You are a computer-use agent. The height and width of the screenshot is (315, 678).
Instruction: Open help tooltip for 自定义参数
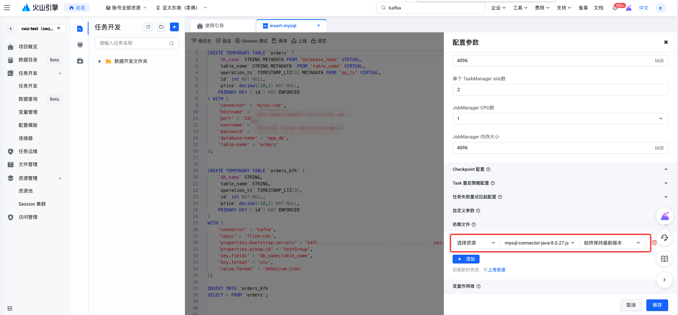coord(478,211)
